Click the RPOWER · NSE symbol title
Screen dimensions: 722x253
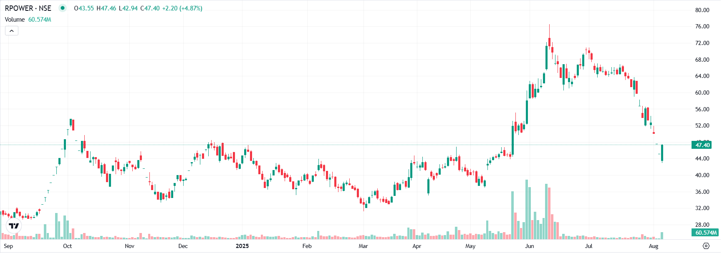click(x=28, y=8)
